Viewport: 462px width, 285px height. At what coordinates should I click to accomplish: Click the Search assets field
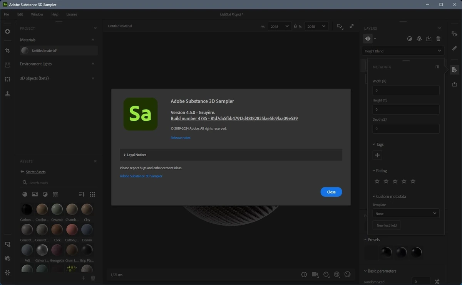pos(59,182)
